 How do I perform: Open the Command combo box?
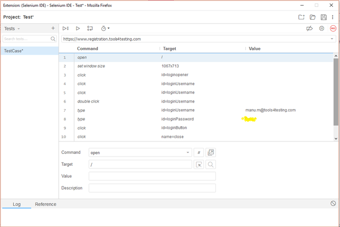point(140,152)
